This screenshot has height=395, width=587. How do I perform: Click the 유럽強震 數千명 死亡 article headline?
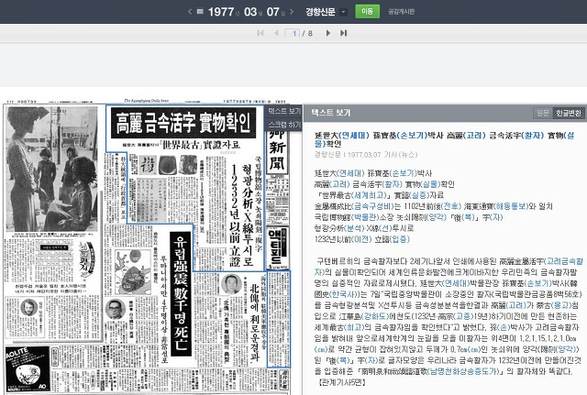pyautogui.click(x=182, y=294)
